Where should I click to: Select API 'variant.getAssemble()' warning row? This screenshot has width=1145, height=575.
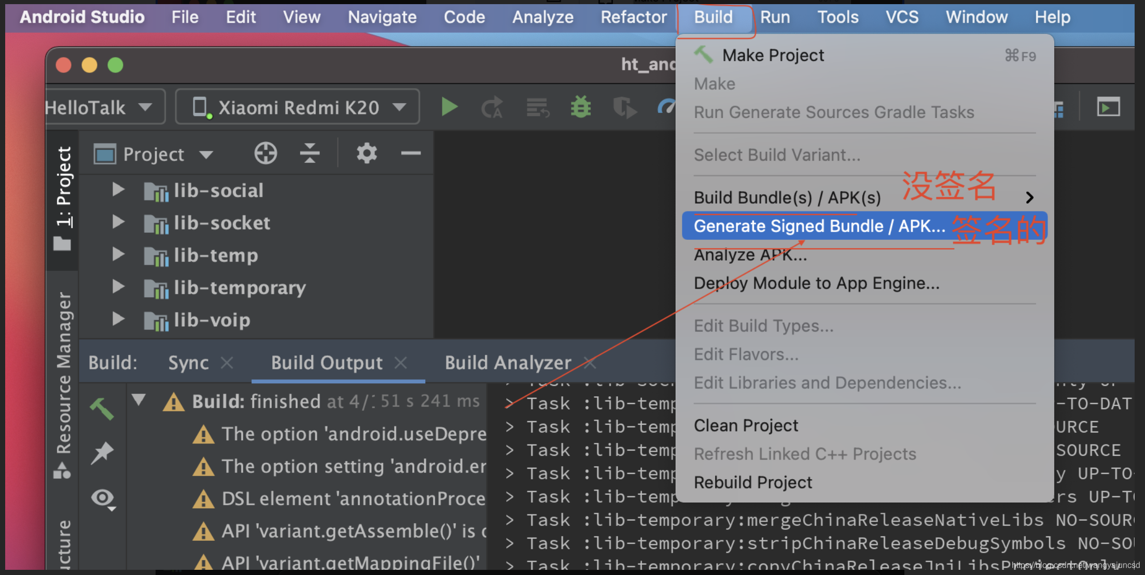pyautogui.click(x=339, y=531)
